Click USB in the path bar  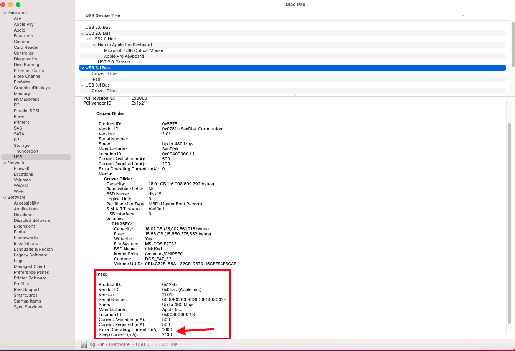click(140, 344)
